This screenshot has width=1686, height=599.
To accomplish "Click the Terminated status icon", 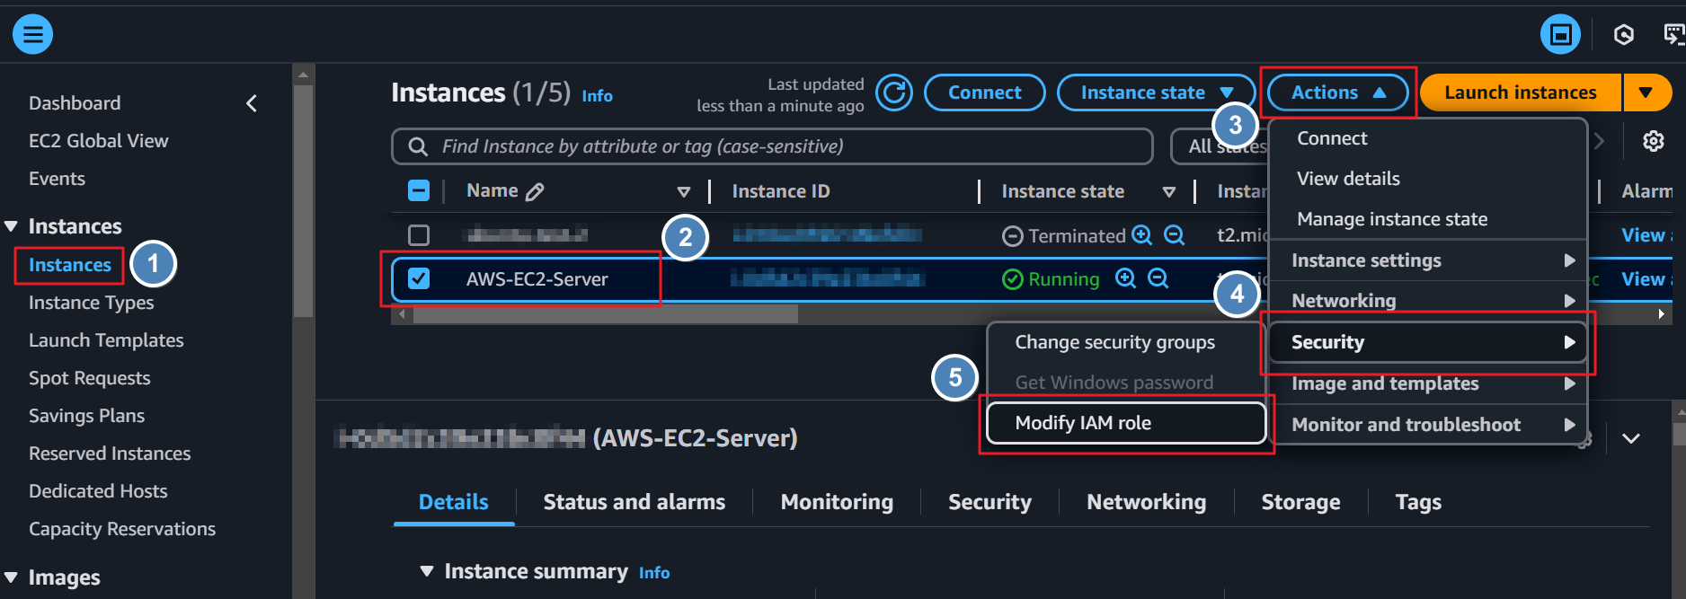I will pyautogui.click(x=1013, y=236).
